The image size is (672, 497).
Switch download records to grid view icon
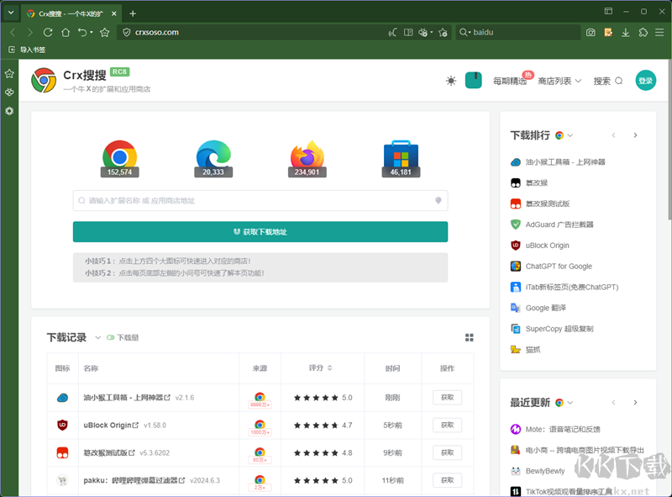click(x=470, y=338)
